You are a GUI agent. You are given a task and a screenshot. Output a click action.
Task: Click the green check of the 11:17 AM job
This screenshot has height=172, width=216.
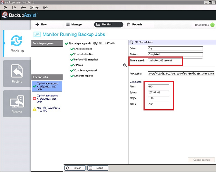click(x=34, y=86)
